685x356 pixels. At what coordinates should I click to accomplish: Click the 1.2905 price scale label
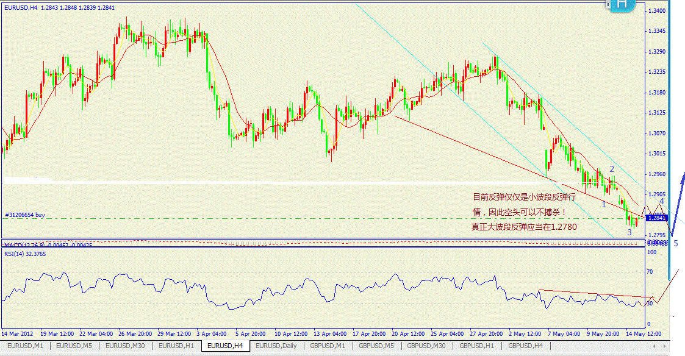(x=658, y=194)
